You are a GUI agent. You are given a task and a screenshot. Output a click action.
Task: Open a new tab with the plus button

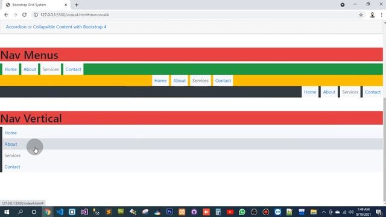point(77,5)
